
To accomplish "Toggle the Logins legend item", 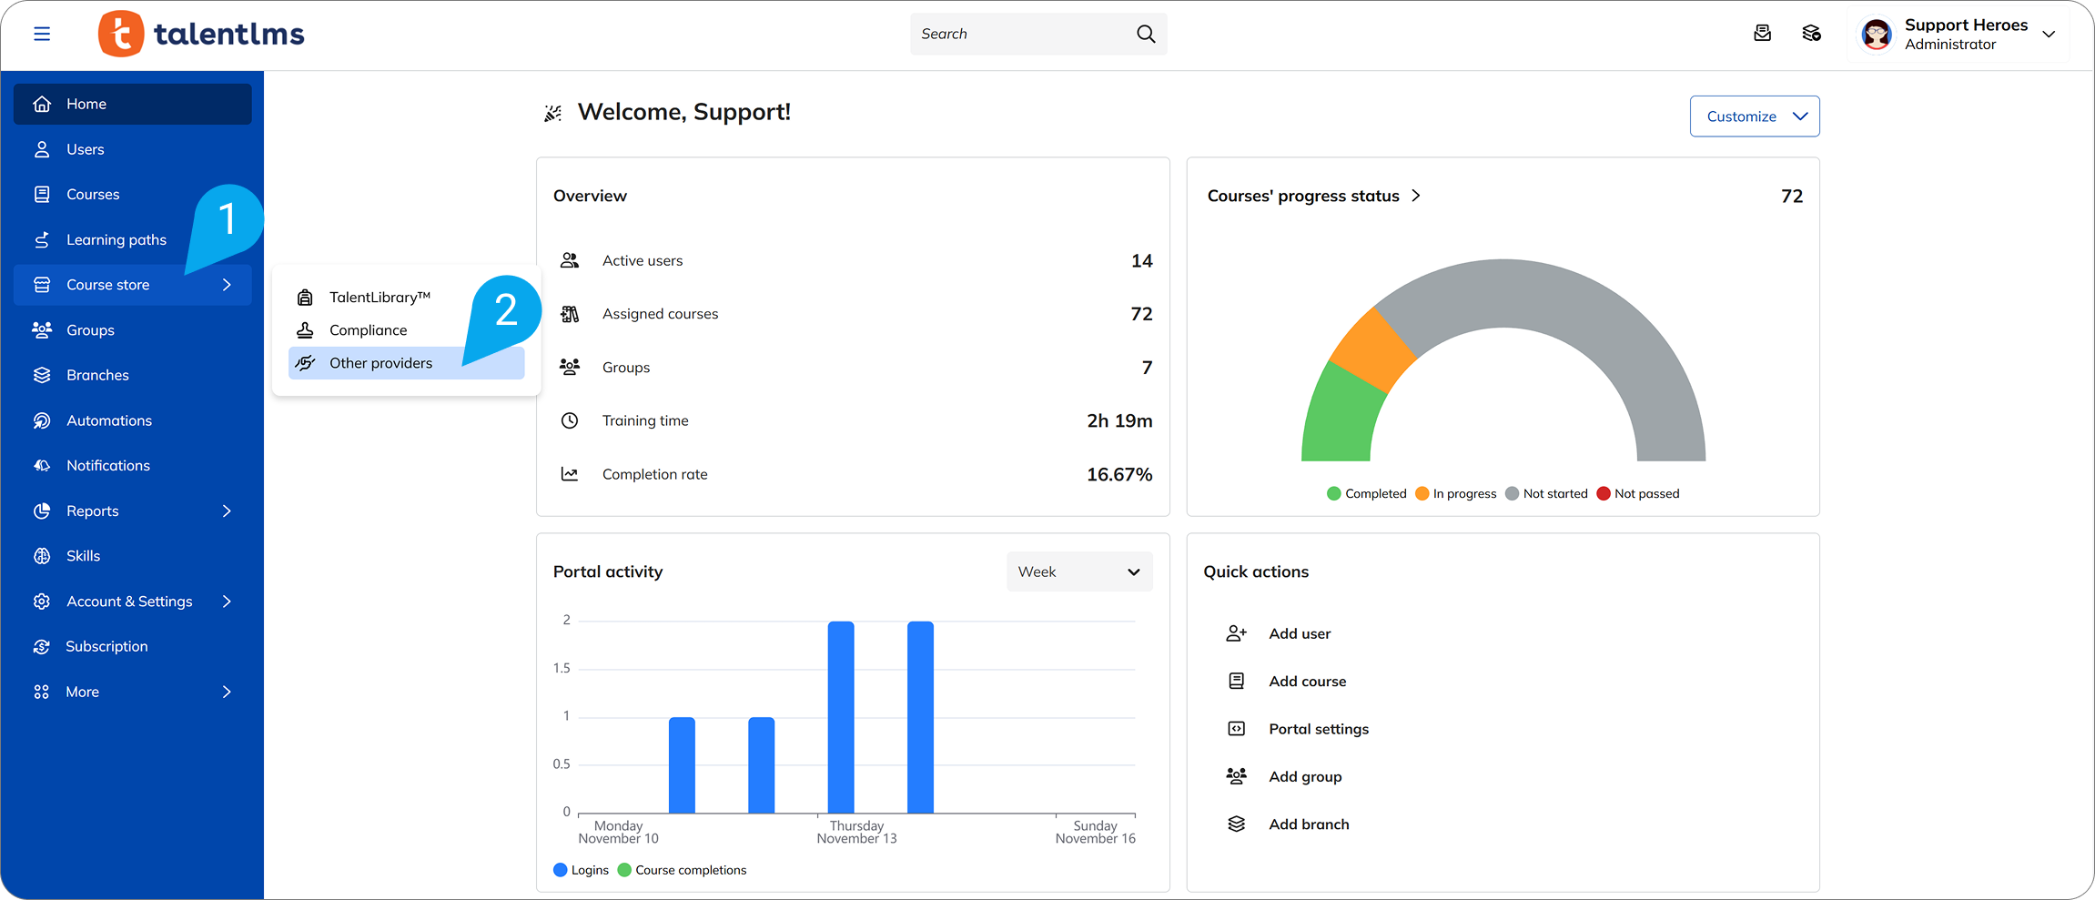I will 582,870.
